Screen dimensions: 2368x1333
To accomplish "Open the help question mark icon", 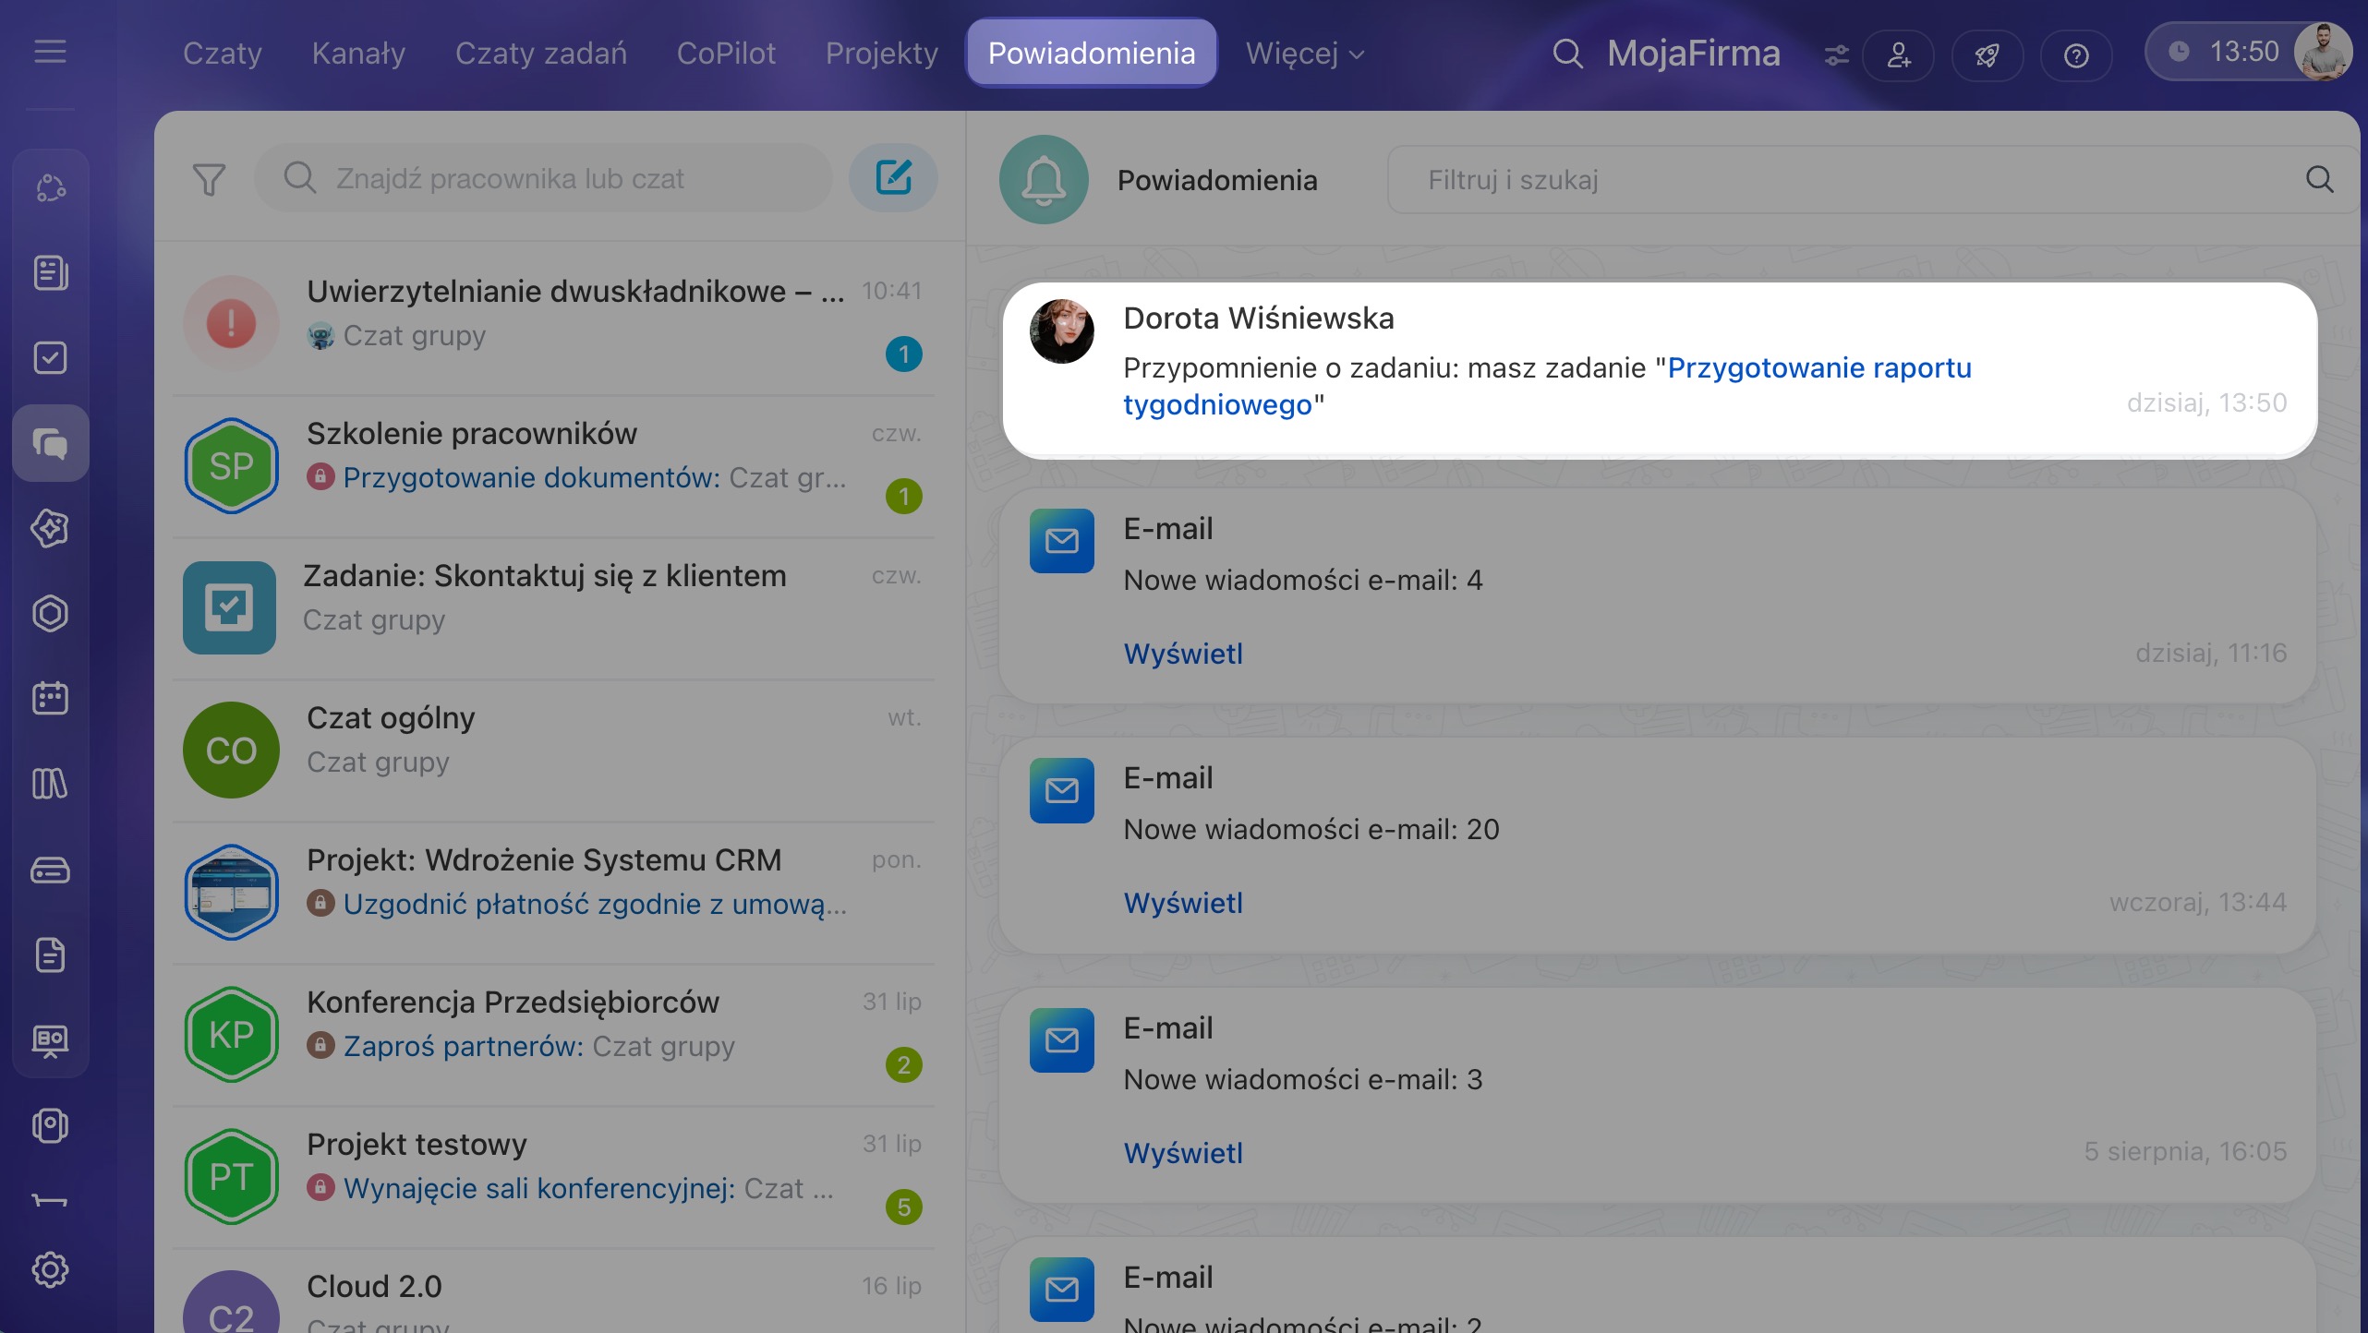I will [2076, 54].
